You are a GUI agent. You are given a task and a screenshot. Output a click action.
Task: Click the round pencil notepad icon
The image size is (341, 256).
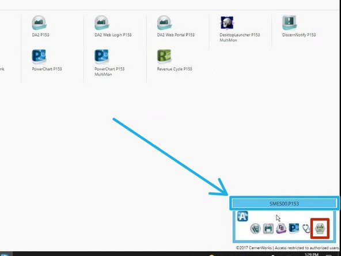[x=256, y=228]
